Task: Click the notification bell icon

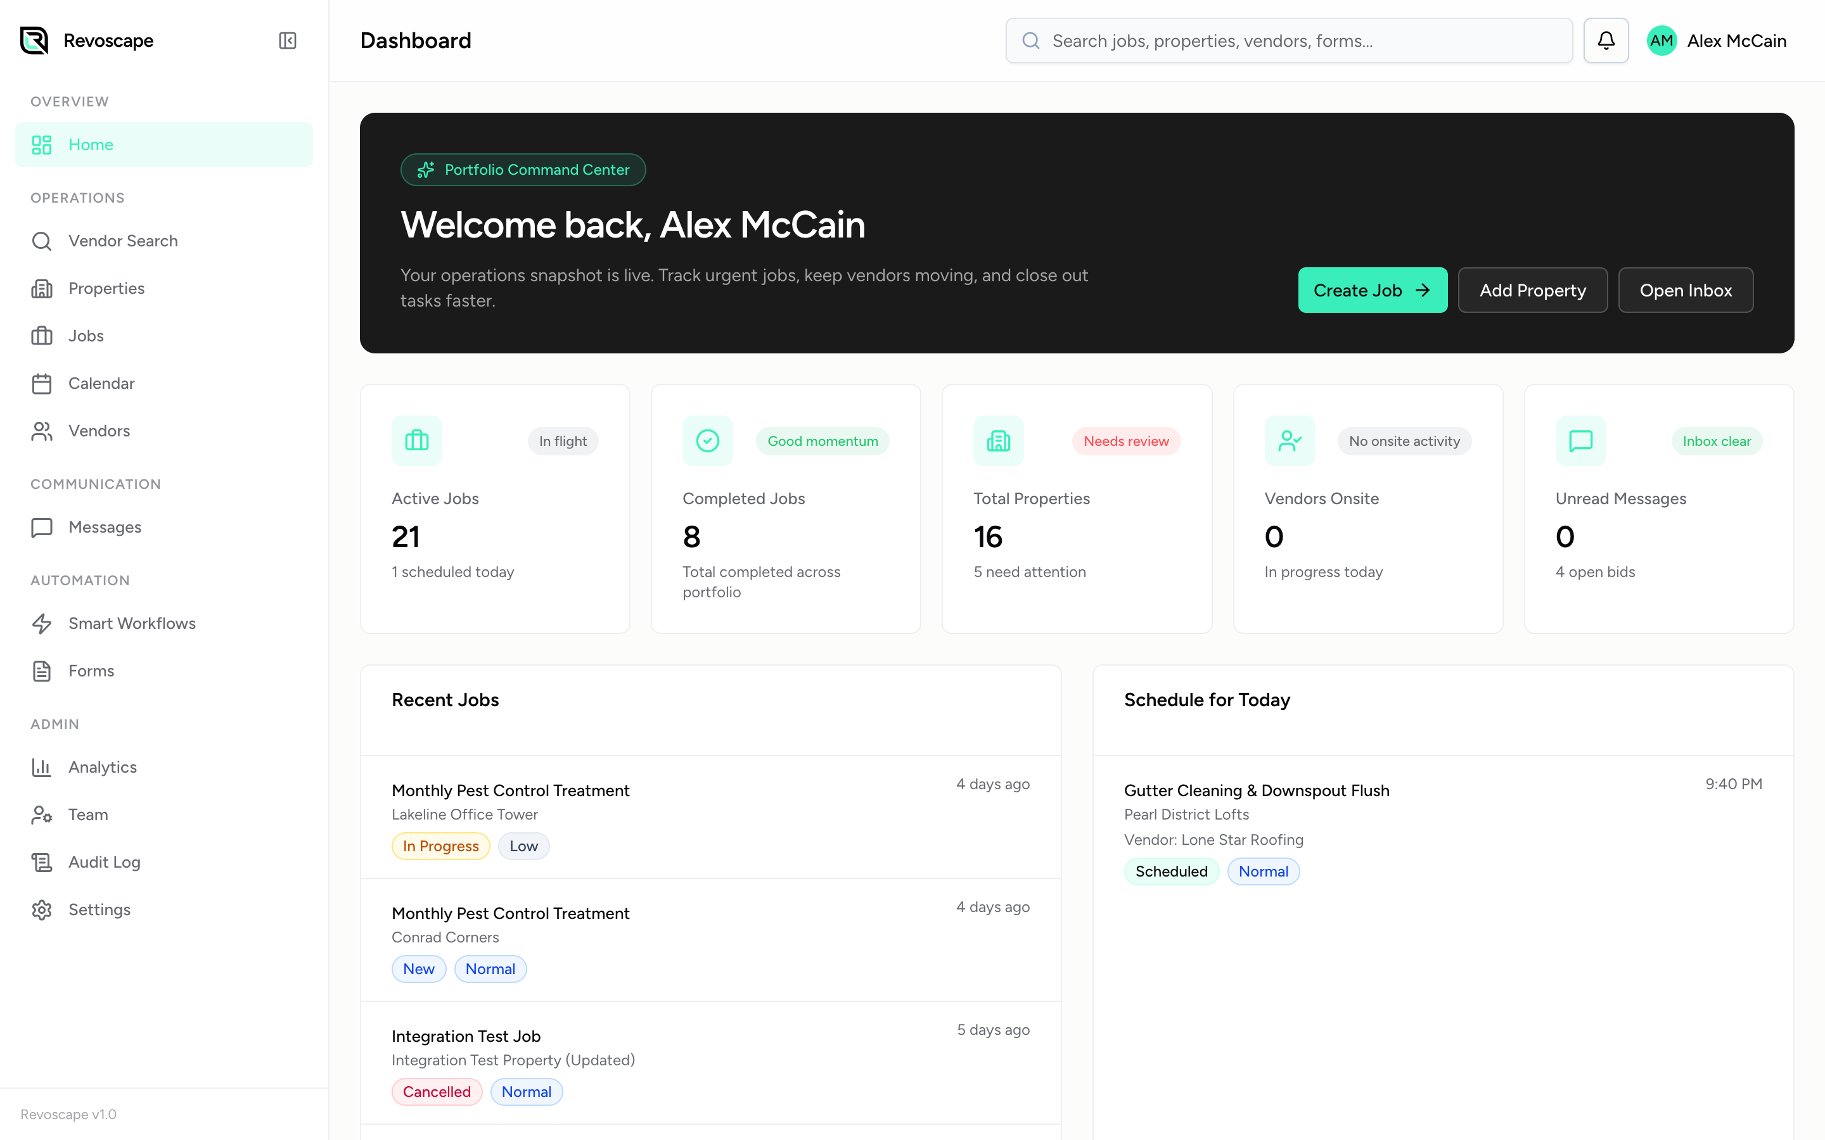Action: click(1606, 40)
